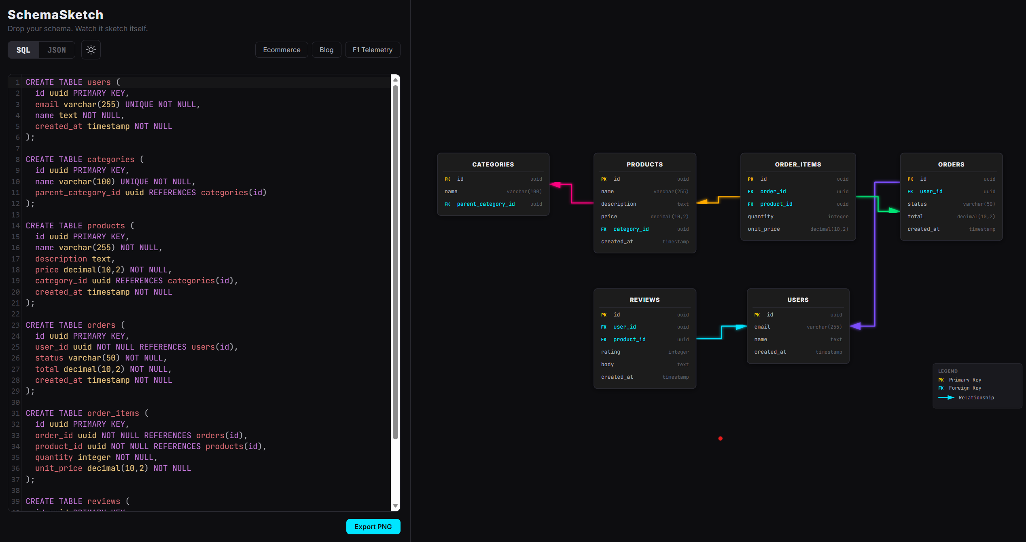
Task: Click line 8 CREATE TABLE categories
Action: click(x=85, y=159)
